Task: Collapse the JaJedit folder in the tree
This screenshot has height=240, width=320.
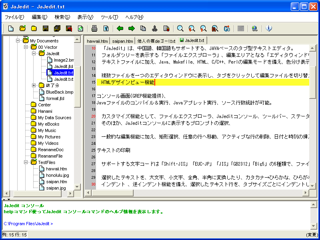Action: 34,54
